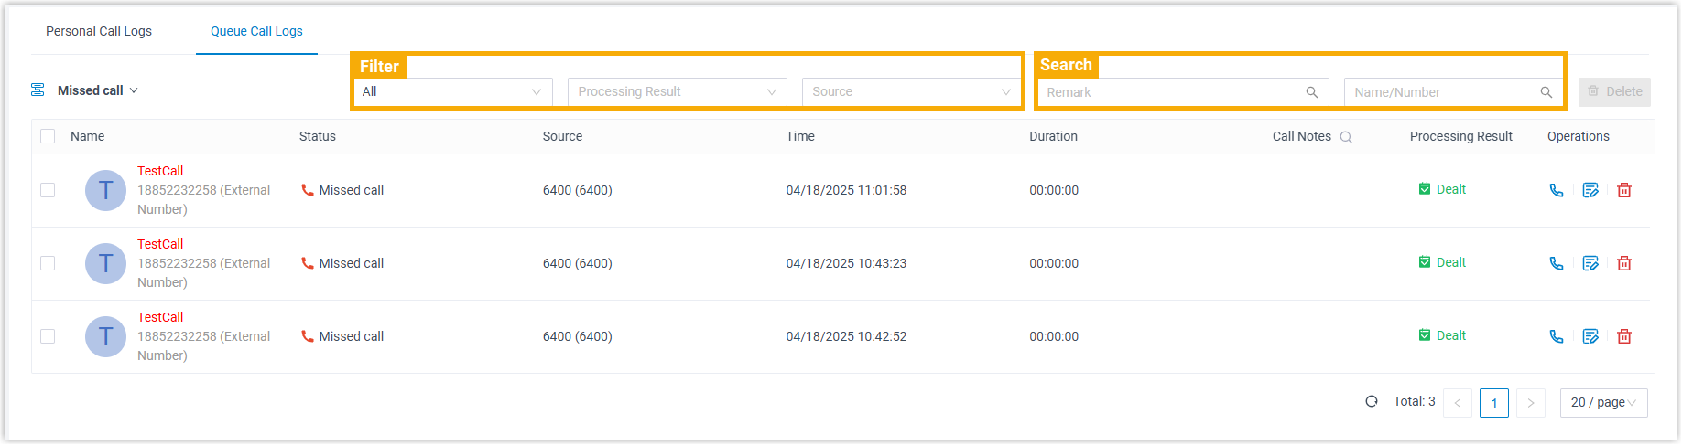This screenshot has width=1682, height=445.
Task: Go to page 1 in pagination
Action: (1493, 403)
